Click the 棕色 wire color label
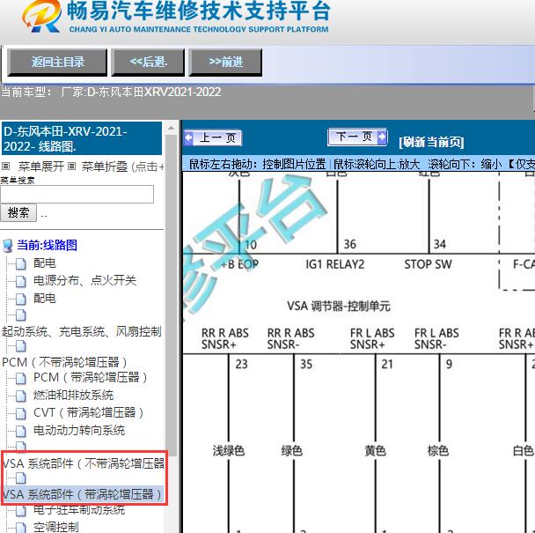 [438, 451]
